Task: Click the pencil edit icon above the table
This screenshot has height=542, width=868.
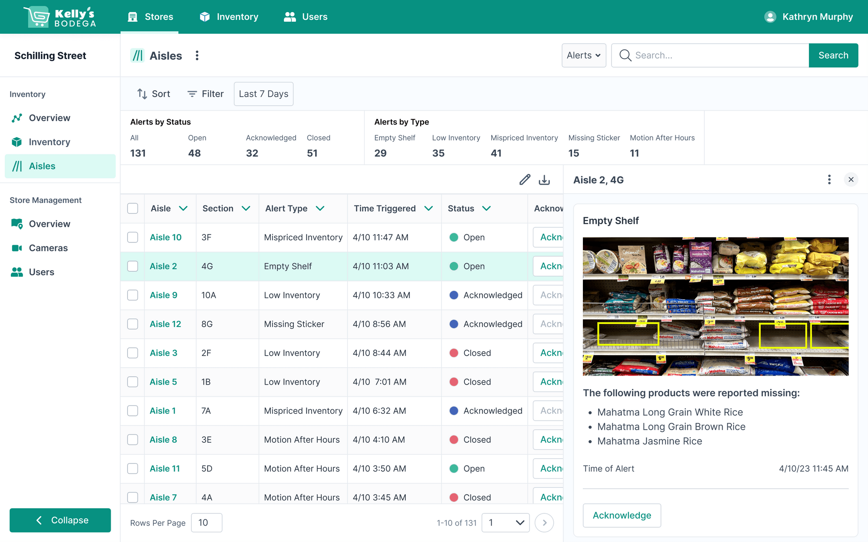Action: [x=525, y=179]
